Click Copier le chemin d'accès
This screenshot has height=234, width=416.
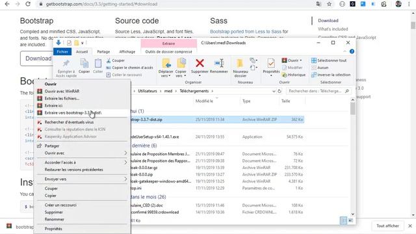[x=129, y=68]
